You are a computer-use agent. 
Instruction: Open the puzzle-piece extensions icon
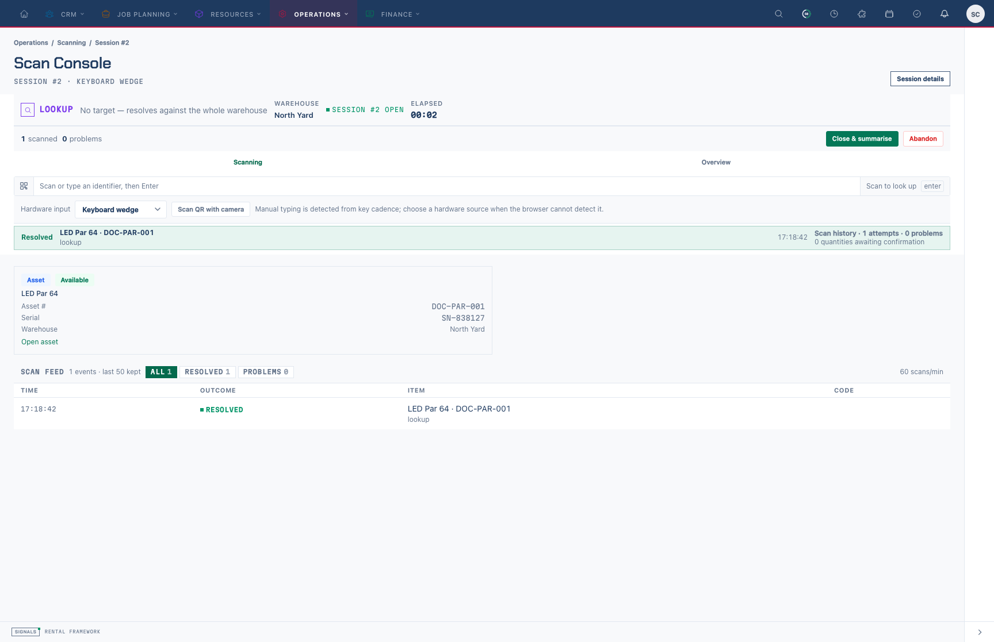click(x=862, y=14)
